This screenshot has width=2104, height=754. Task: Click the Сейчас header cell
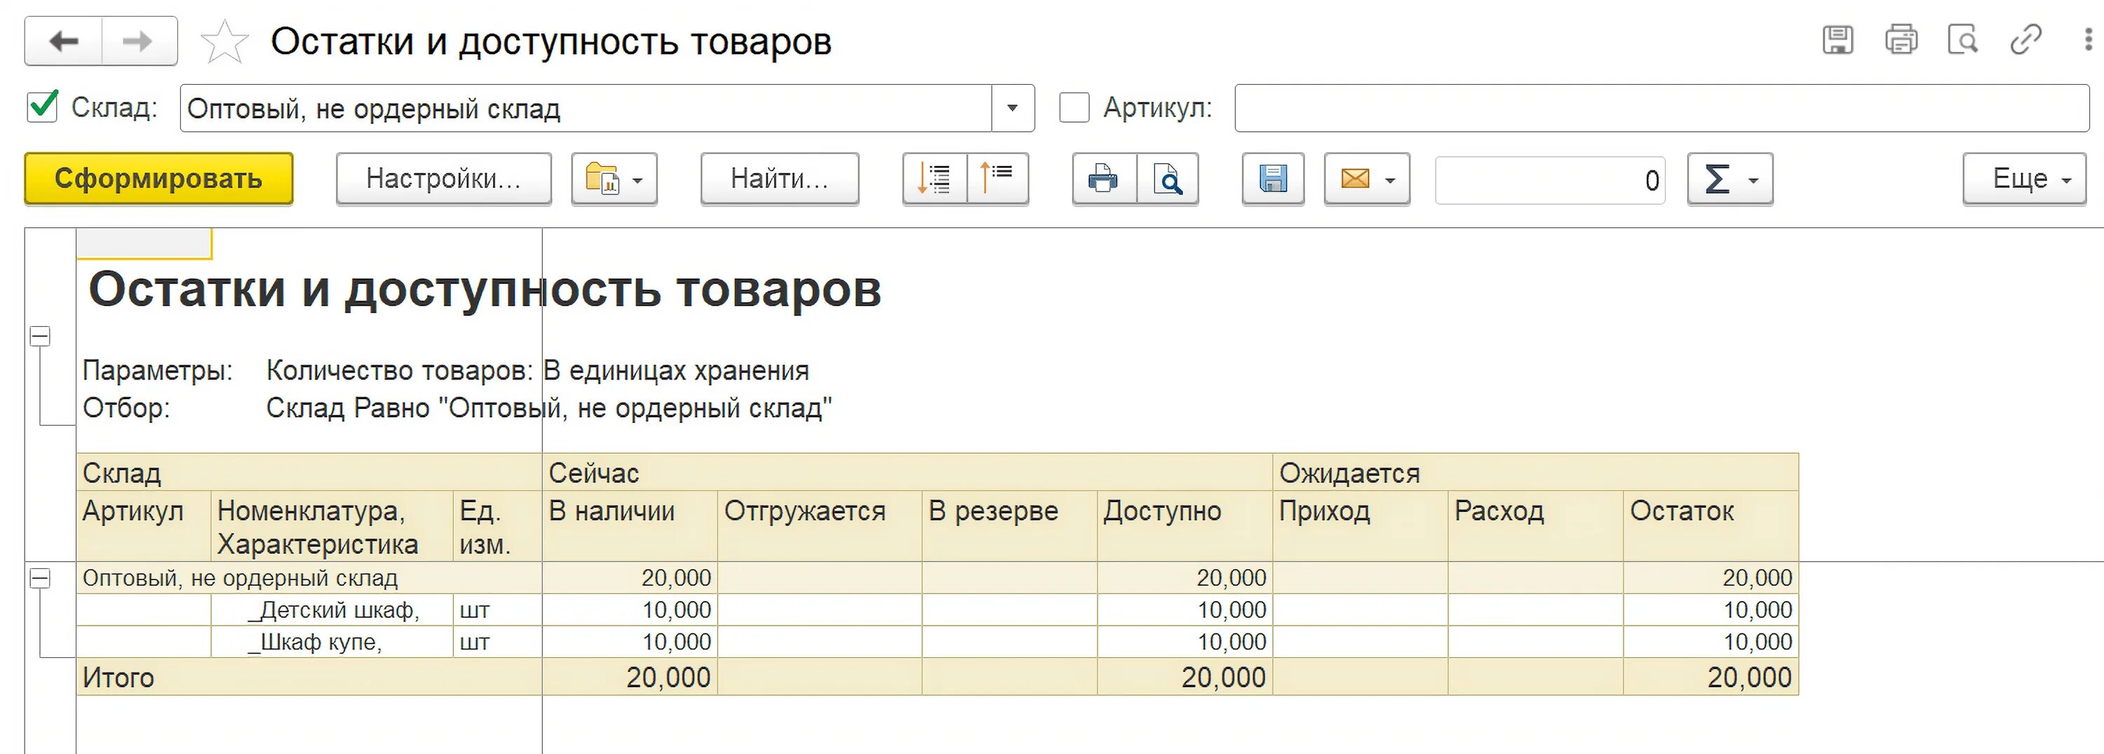pyautogui.click(x=908, y=472)
